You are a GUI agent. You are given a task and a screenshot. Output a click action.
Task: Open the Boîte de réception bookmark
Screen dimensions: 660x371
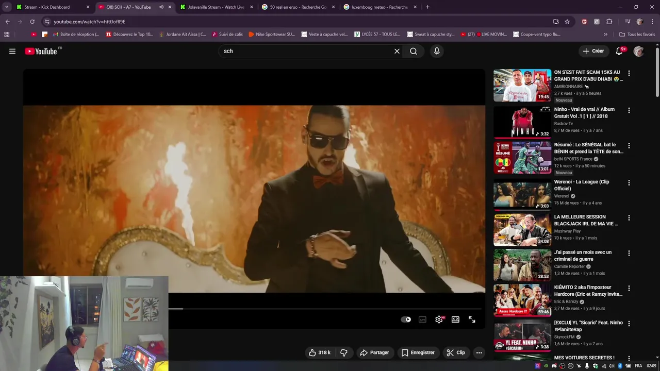pos(76,35)
